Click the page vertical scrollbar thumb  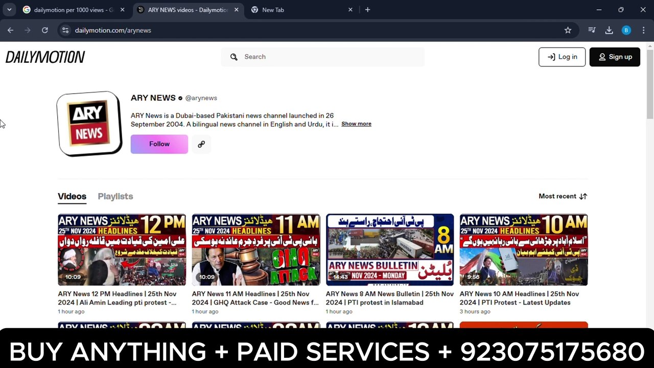tap(650, 85)
